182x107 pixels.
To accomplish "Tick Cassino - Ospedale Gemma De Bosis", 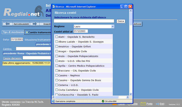I will coord(57,80).
